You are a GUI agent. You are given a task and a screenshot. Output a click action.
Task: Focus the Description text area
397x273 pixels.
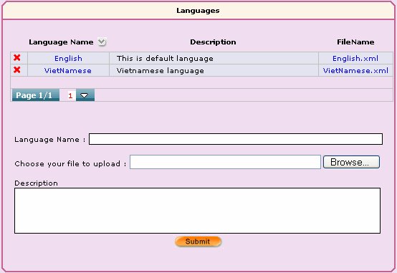tap(198, 211)
